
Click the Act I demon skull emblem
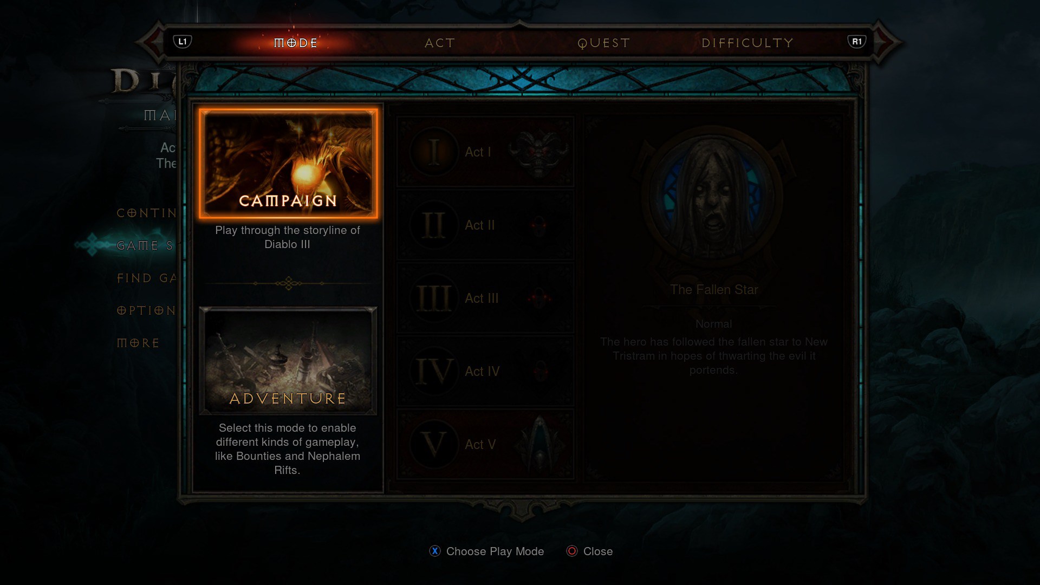pyautogui.click(x=538, y=152)
